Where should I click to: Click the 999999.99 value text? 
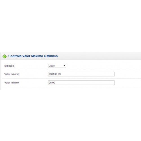click(x=55, y=74)
